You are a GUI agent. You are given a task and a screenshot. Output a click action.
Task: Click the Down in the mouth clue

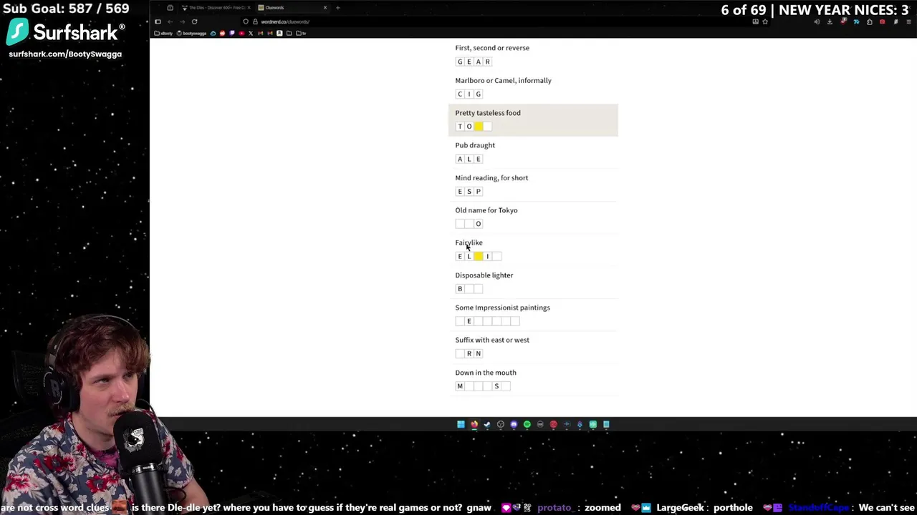(486, 373)
